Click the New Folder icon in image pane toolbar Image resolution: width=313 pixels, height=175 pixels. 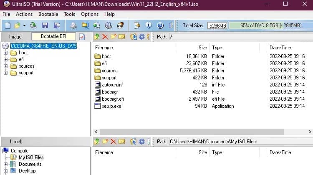coord(114,37)
